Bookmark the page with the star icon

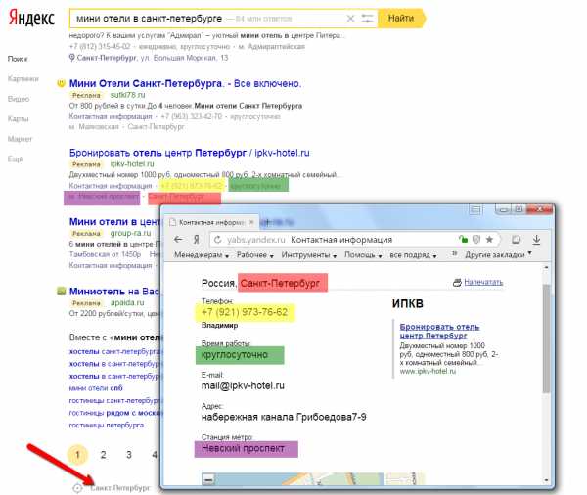pyautogui.click(x=489, y=239)
